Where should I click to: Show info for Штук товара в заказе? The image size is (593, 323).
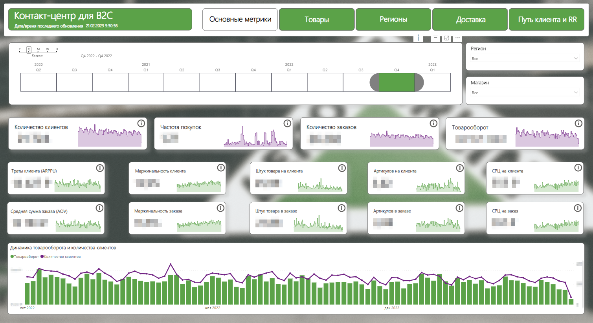pyautogui.click(x=341, y=208)
